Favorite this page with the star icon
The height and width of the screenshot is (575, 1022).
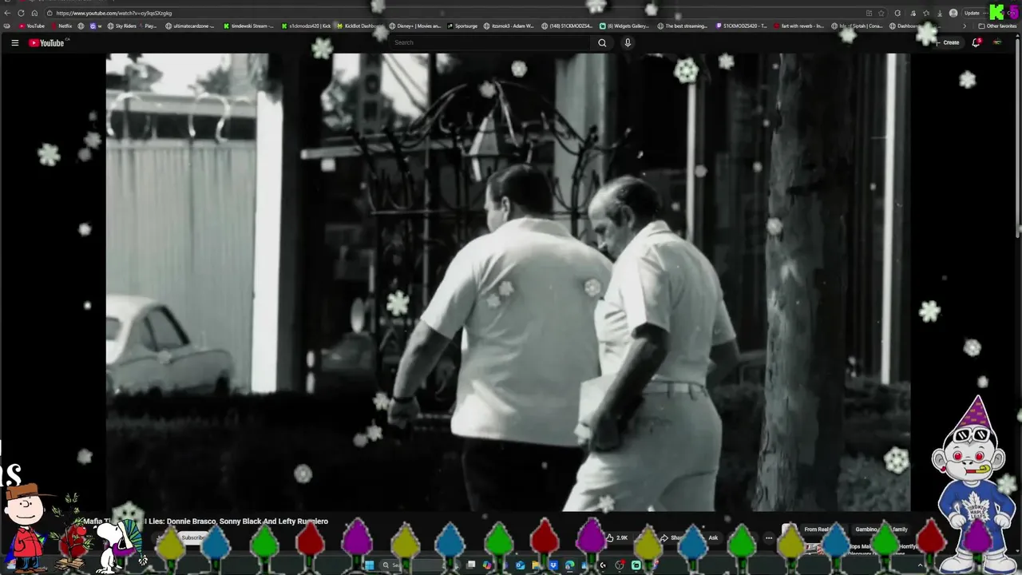[x=881, y=13]
